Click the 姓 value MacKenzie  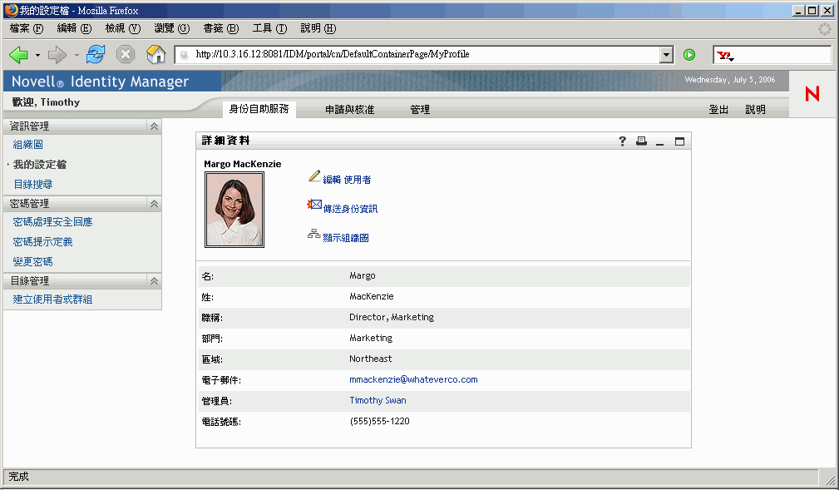coord(372,296)
